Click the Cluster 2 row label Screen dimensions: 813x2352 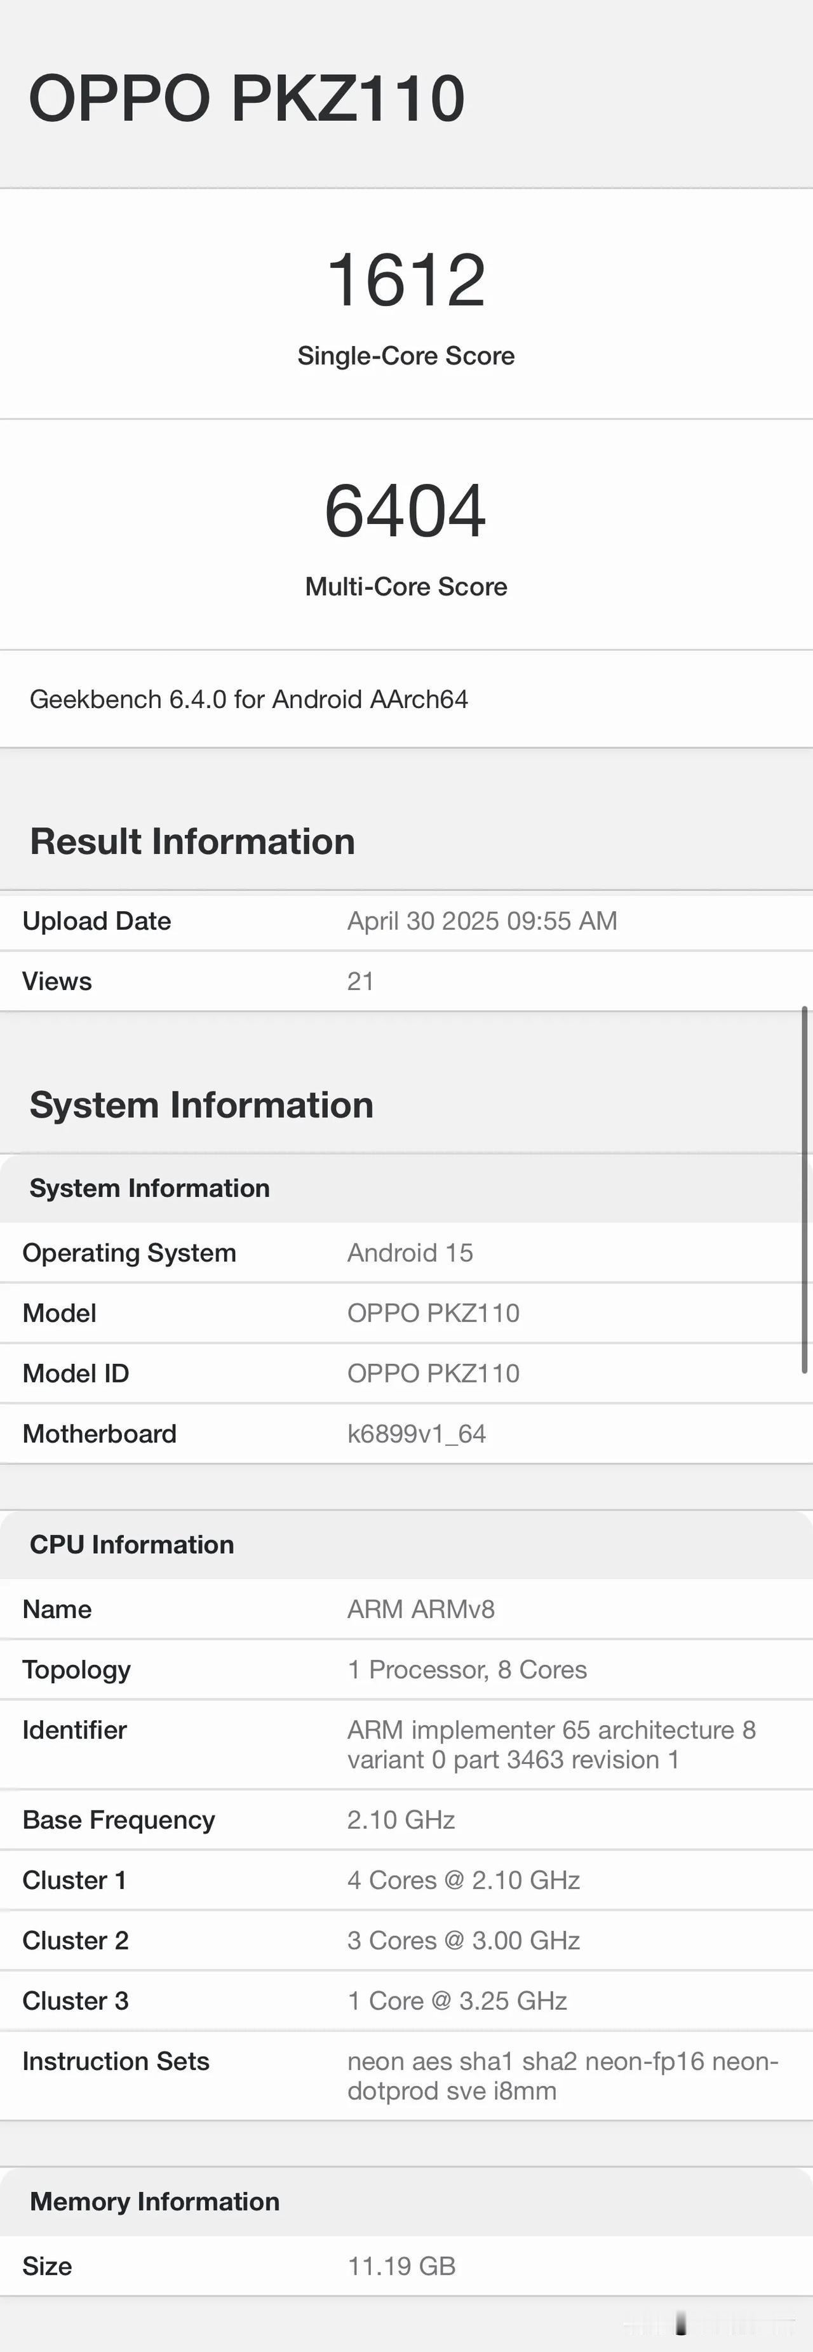[75, 1941]
